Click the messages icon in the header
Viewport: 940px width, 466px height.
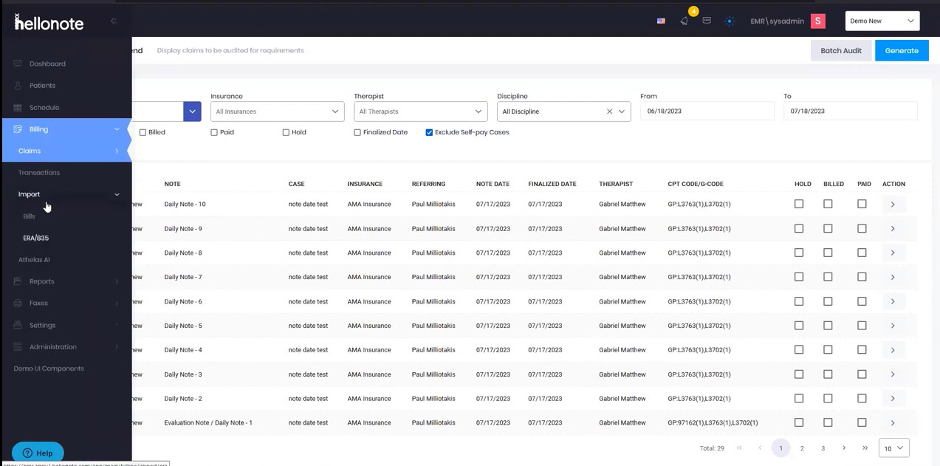tap(707, 20)
